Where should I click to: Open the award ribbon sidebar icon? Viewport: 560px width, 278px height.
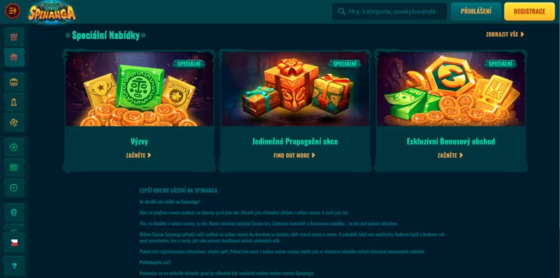click(14, 212)
